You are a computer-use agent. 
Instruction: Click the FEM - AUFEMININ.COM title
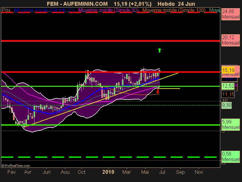pyautogui.click(x=77, y=4)
